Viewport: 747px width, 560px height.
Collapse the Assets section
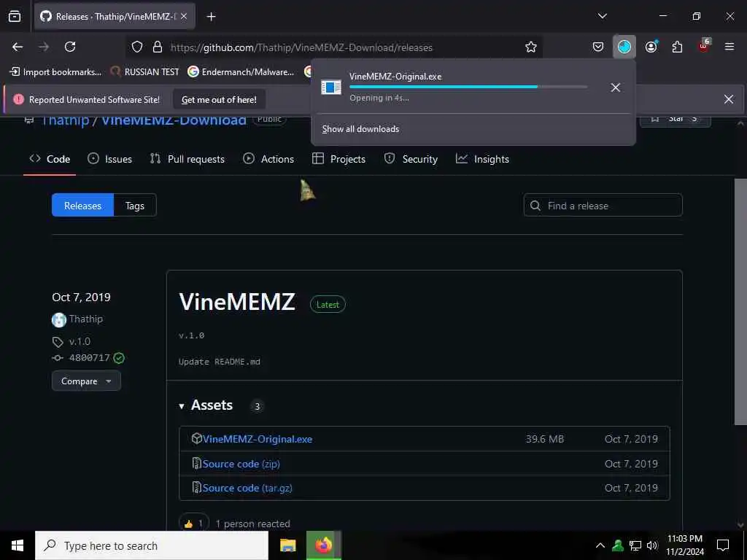pyautogui.click(x=206, y=405)
